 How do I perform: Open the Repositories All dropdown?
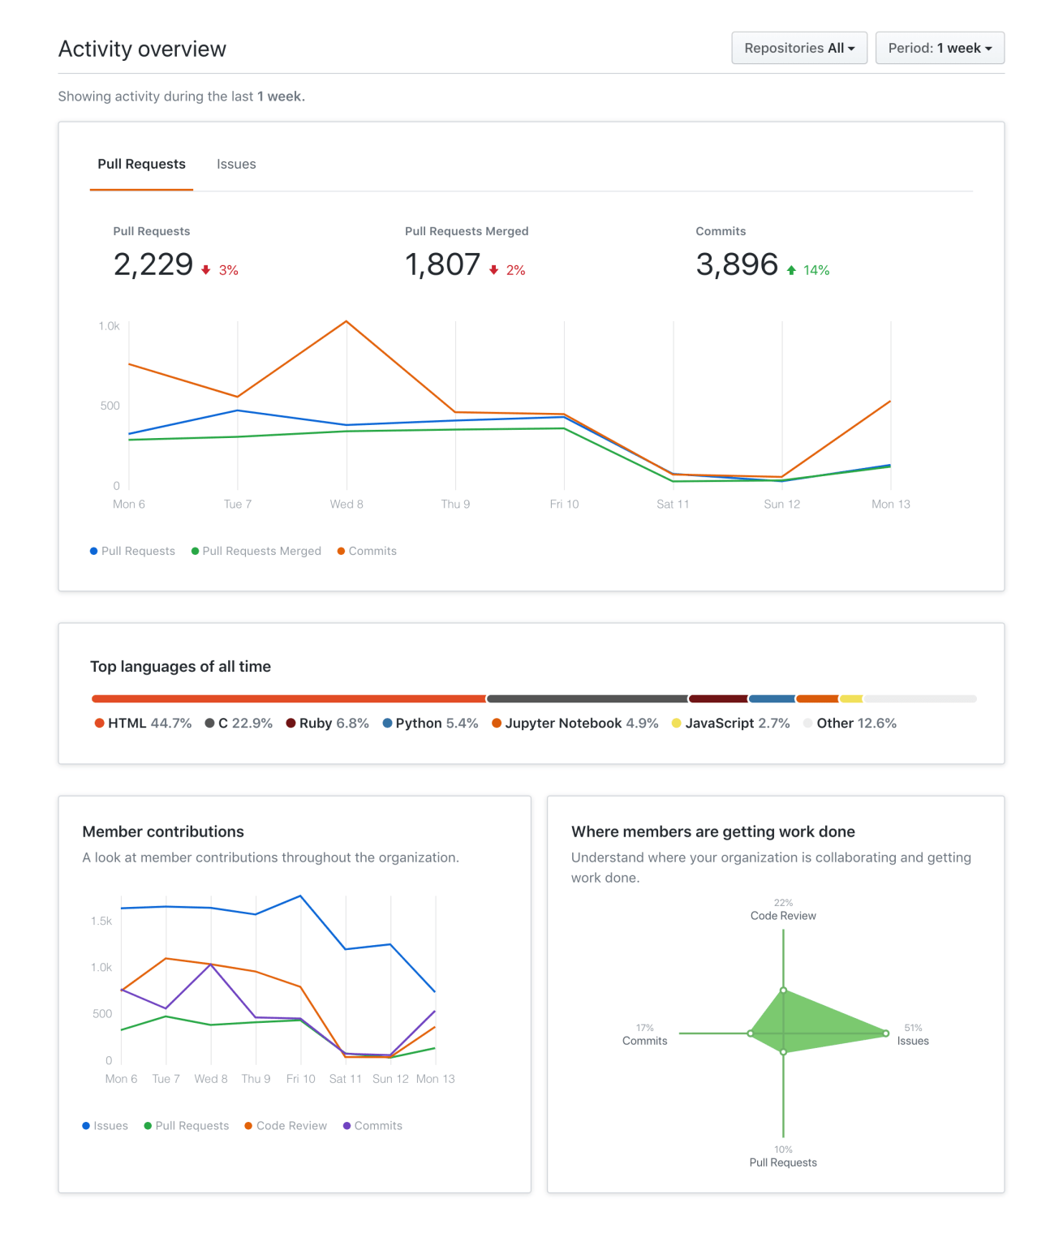click(798, 48)
